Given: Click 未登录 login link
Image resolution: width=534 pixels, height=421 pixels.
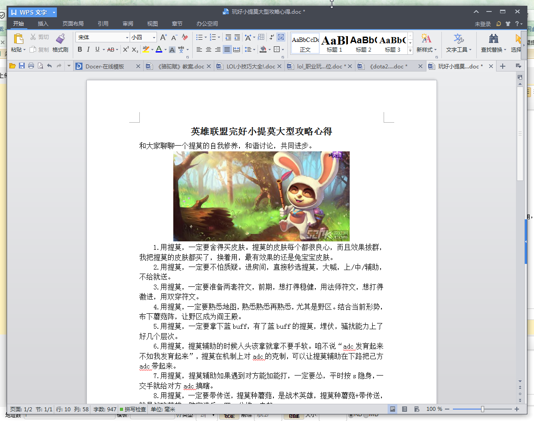Looking at the screenshot, I should (x=483, y=24).
